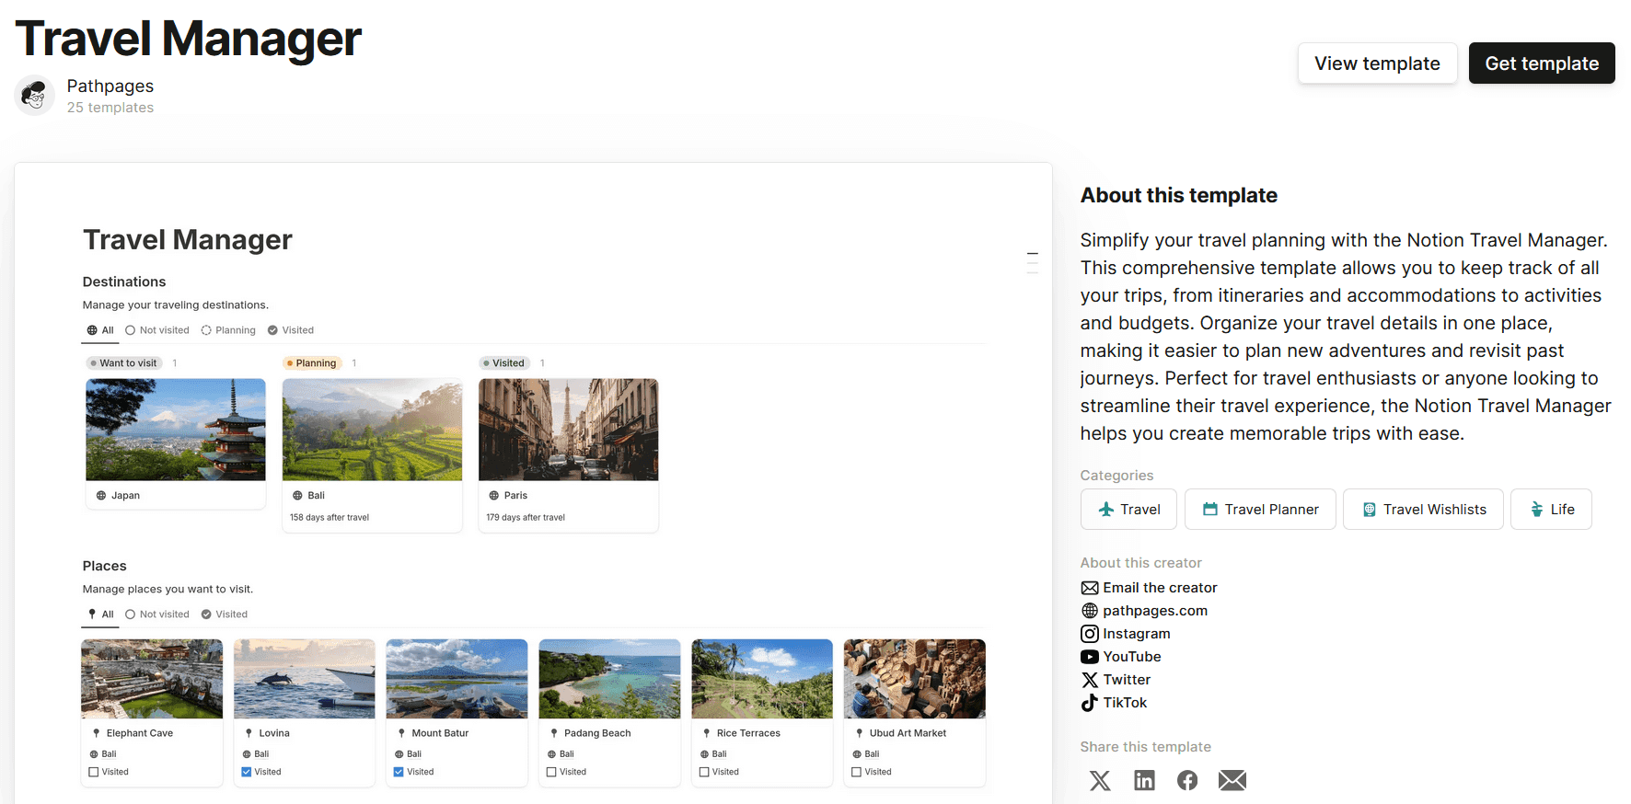Open the Life category chip
Screen dimensions: 1631x804
[1551, 510]
